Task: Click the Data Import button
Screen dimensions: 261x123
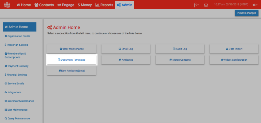Action: click(x=234, y=49)
